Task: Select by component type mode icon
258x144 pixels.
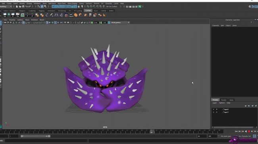Action: pyautogui.click(x=45, y=7)
